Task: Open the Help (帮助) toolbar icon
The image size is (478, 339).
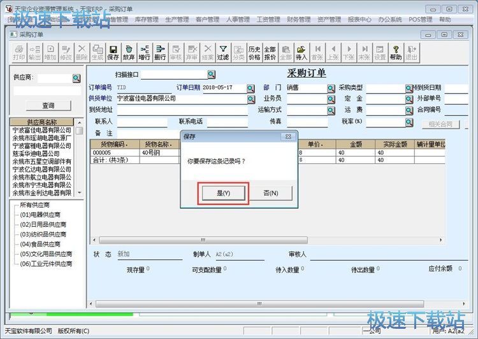Action: [396, 53]
